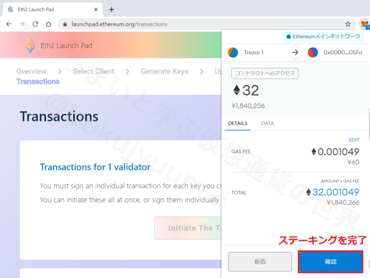The width and height of the screenshot is (370, 278).
Task: Select the DETAILS tab
Action: pyautogui.click(x=238, y=123)
